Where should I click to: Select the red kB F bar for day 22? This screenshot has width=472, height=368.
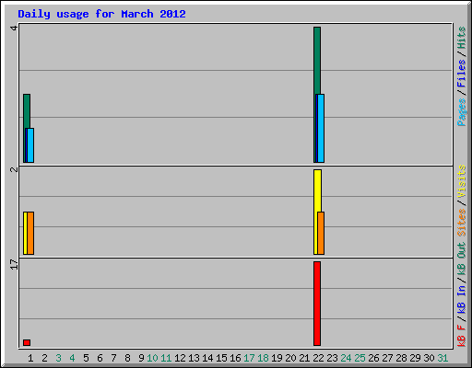pyautogui.click(x=317, y=304)
